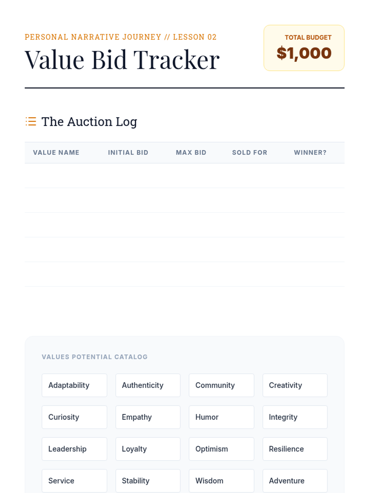Click the Auction Log list icon
Screen dimensions: 369x493
[31, 121]
